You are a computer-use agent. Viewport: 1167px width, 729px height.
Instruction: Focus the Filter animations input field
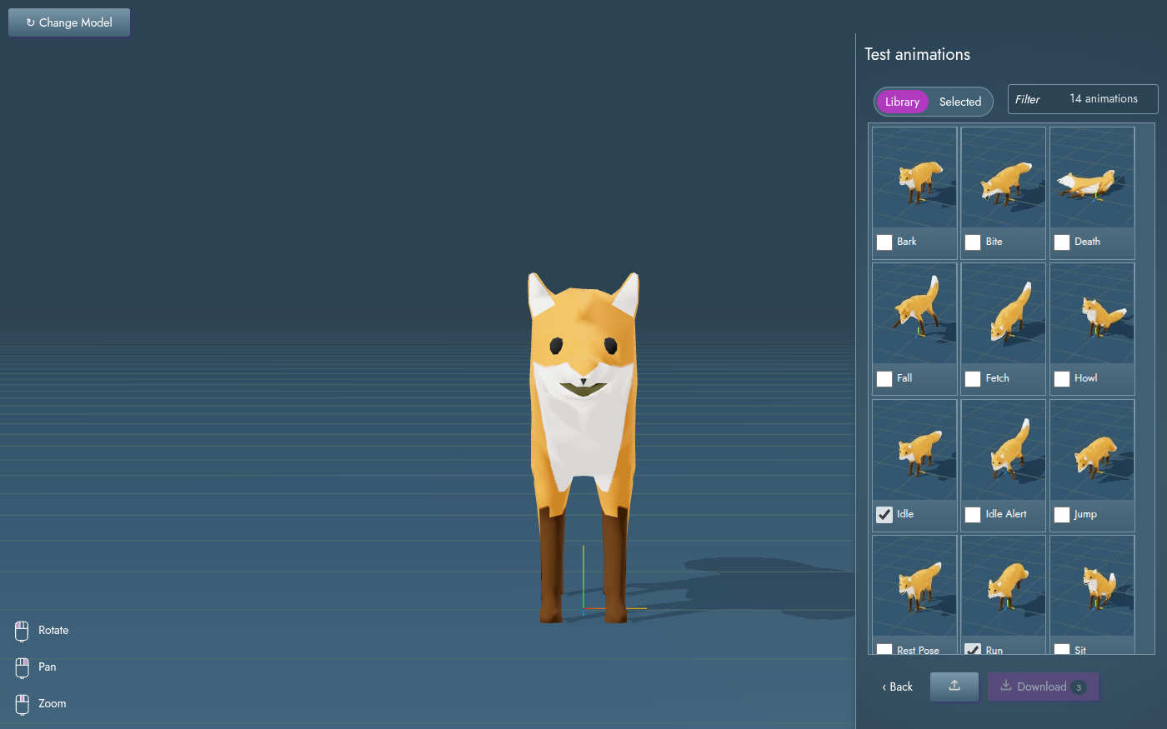1083,99
